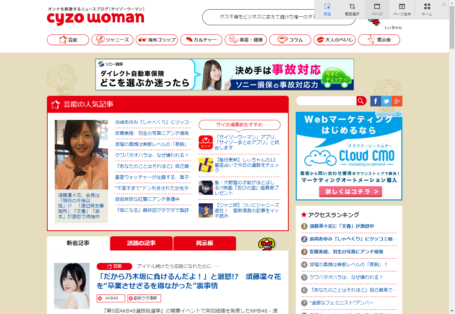Open the 大人のぺいじ lips category
This screenshot has width=455, height=314.
(334, 40)
